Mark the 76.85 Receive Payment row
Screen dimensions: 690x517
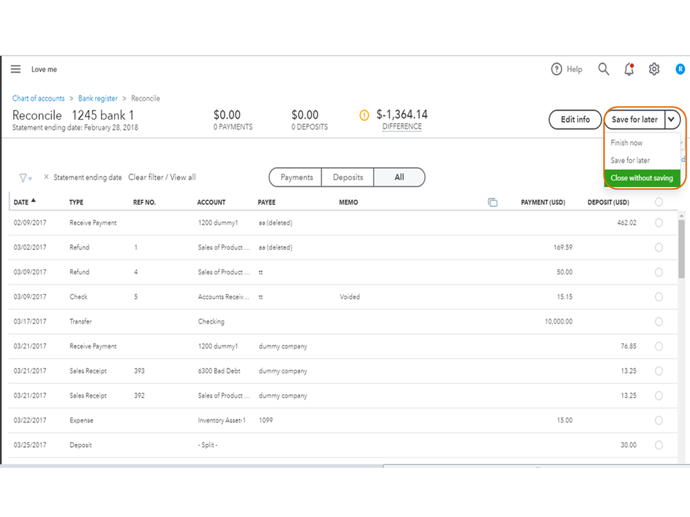(x=658, y=347)
